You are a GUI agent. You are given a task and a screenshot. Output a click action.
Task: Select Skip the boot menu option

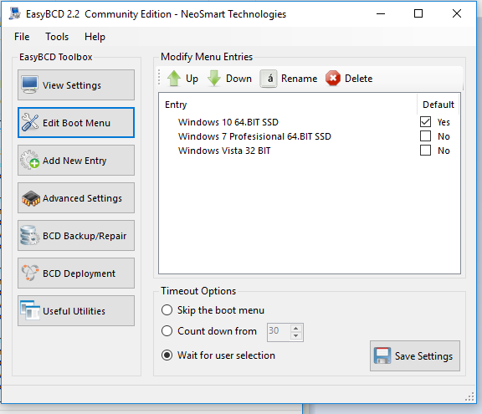pyautogui.click(x=167, y=310)
